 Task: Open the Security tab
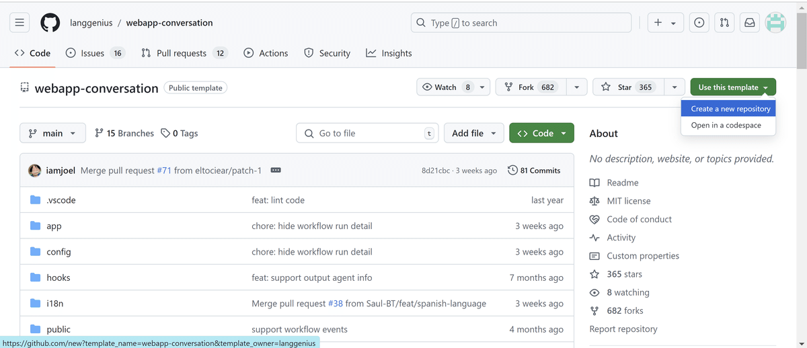point(328,53)
